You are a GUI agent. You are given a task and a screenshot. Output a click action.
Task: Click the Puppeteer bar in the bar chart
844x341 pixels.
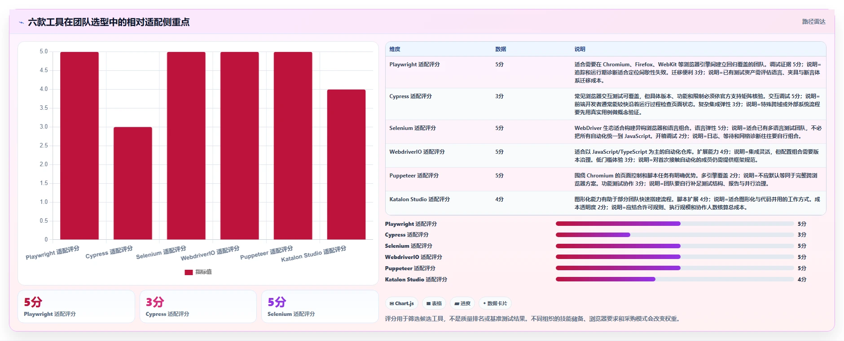[x=293, y=146]
